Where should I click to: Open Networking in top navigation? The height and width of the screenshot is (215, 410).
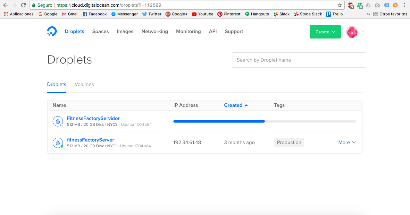pyautogui.click(x=155, y=31)
